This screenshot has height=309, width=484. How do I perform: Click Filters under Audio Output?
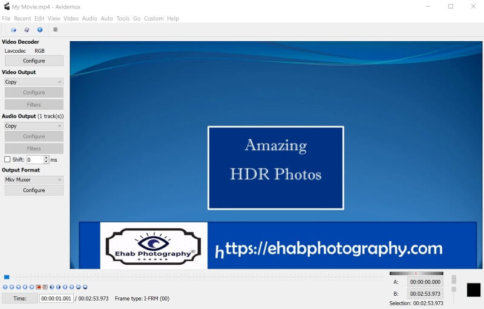pos(34,148)
